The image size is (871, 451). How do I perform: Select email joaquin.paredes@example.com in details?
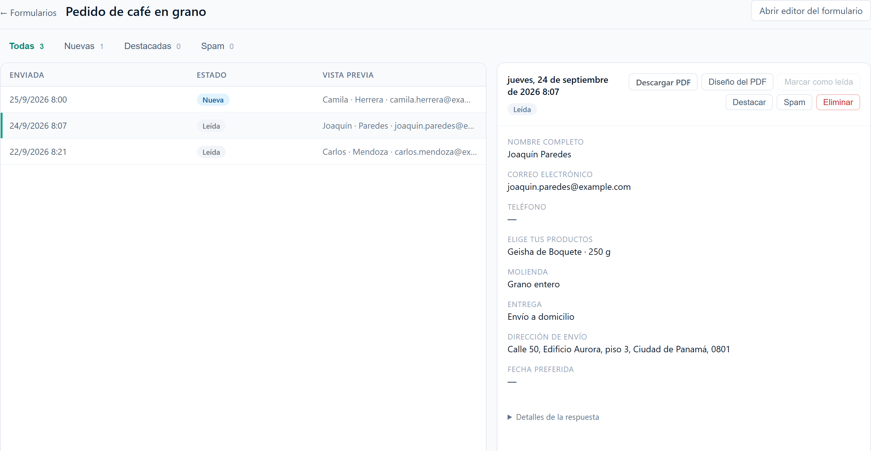(569, 187)
